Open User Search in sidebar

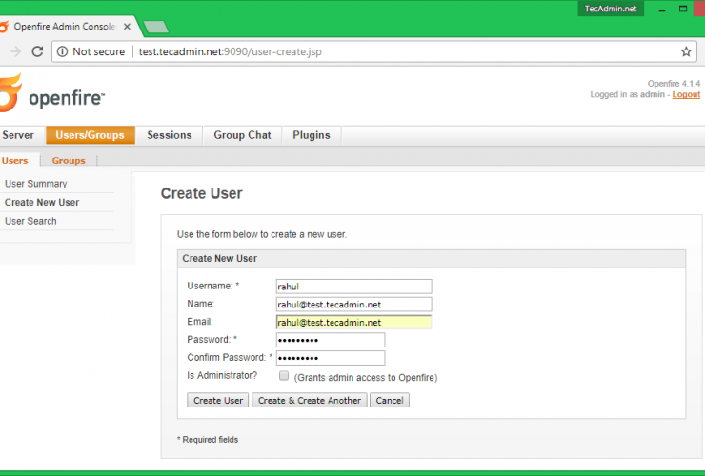click(x=30, y=221)
